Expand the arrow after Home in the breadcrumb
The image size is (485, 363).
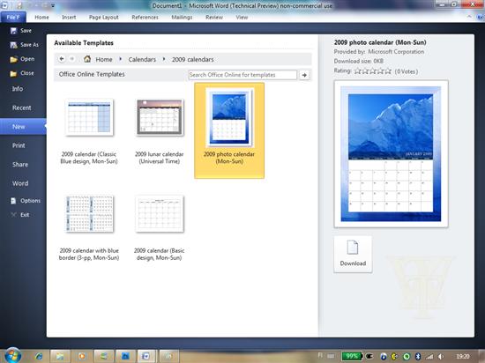coord(120,59)
